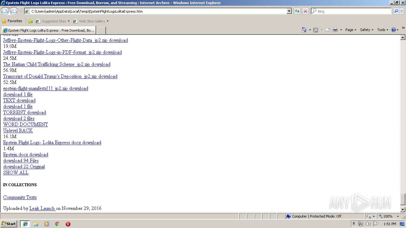This screenshot has width=406, height=228.
Task: Open WORD DOCUMENT link
Action: [25, 124]
